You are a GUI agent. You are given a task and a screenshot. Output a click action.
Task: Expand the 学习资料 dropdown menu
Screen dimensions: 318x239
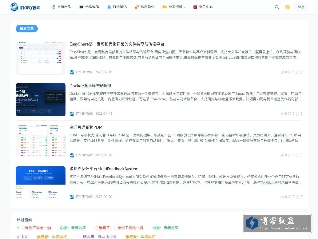click(174, 7)
